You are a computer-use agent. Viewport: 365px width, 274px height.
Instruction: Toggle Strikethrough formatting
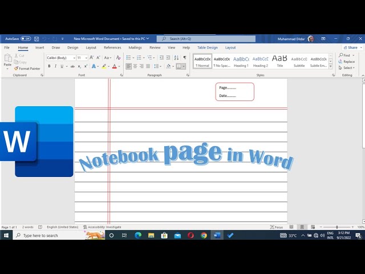tap(72, 66)
